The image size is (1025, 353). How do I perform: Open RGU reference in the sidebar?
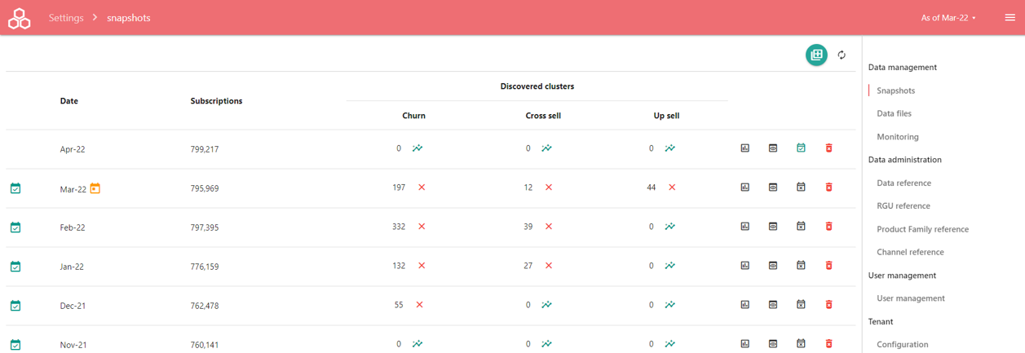[x=904, y=206]
